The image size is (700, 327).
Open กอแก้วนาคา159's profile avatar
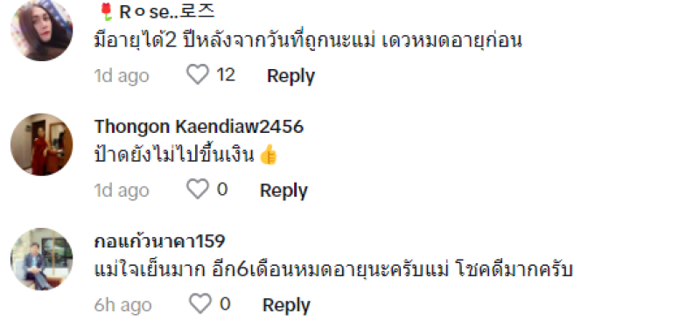(x=41, y=259)
